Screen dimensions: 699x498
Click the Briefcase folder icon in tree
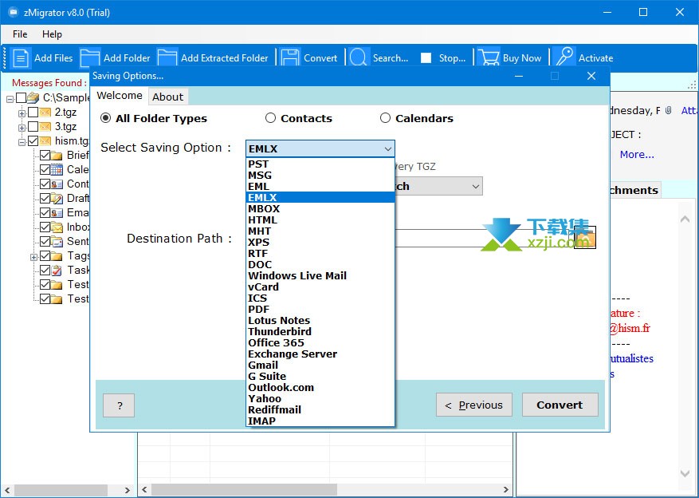(57, 156)
